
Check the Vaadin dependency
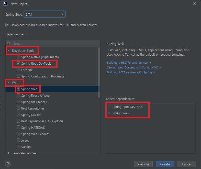click(x=18, y=146)
